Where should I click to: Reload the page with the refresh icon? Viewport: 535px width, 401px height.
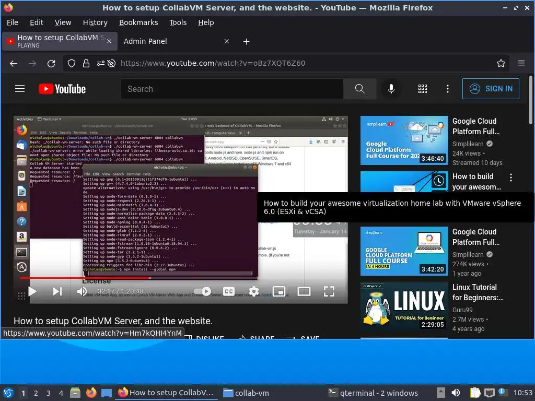point(51,63)
